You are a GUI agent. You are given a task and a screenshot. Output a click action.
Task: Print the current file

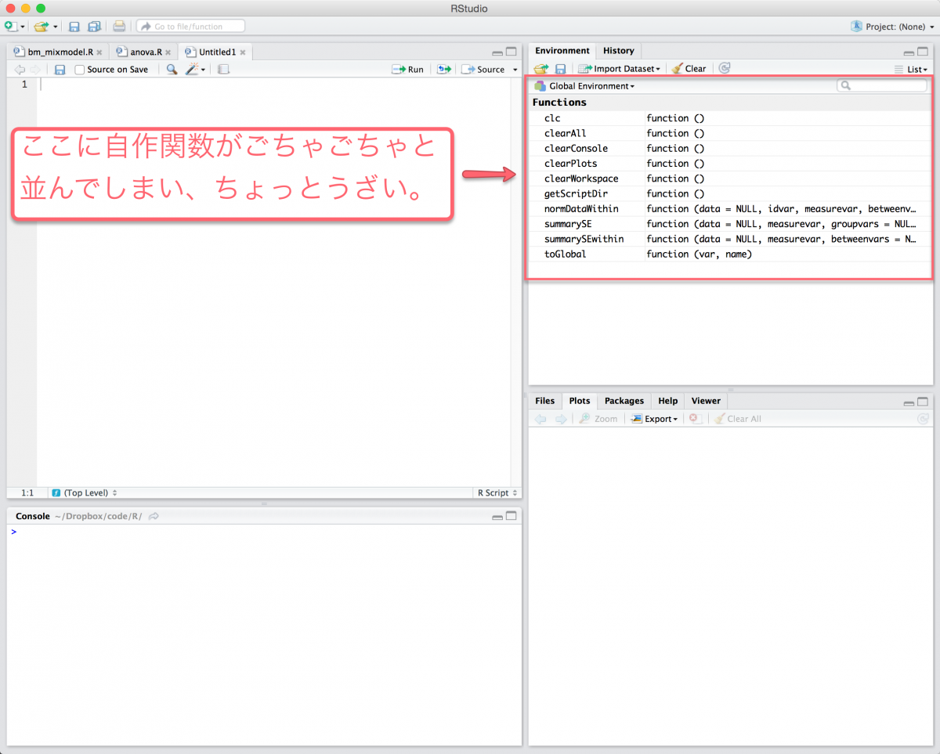point(119,27)
